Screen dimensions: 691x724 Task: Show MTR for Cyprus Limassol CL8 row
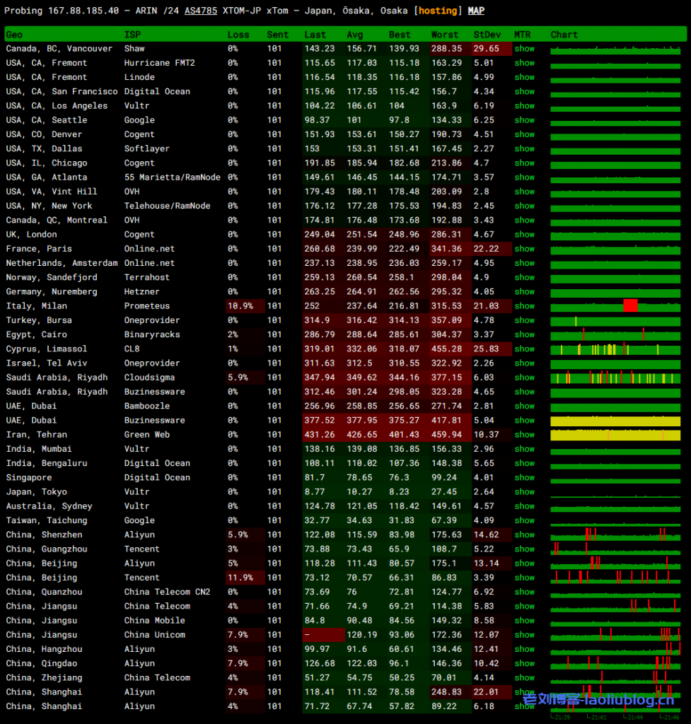click(x=524, y=349)
